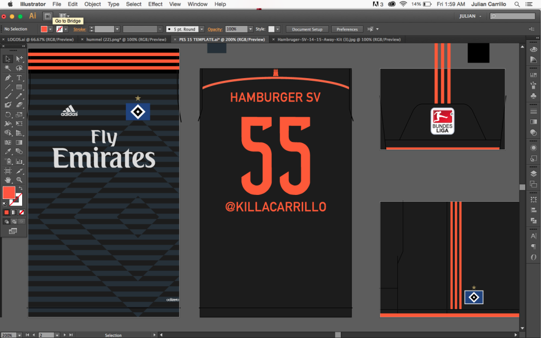Select the Line Segment tool
This screenshot has height=338, width=541.
(x=7, y=87)
